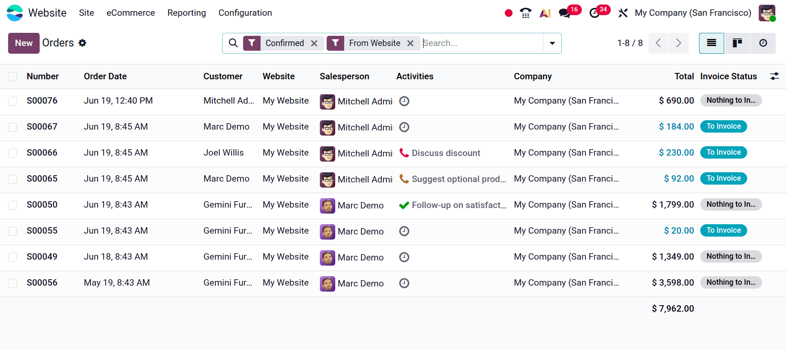Viewport: 786px width, 350px height.
Task: Sort by the Number column header
Action: [43, 76]
